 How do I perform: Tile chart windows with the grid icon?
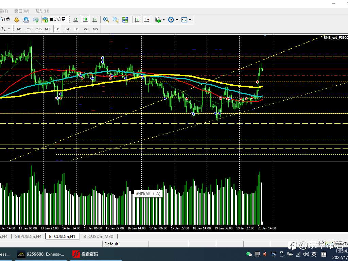point(125,20)
